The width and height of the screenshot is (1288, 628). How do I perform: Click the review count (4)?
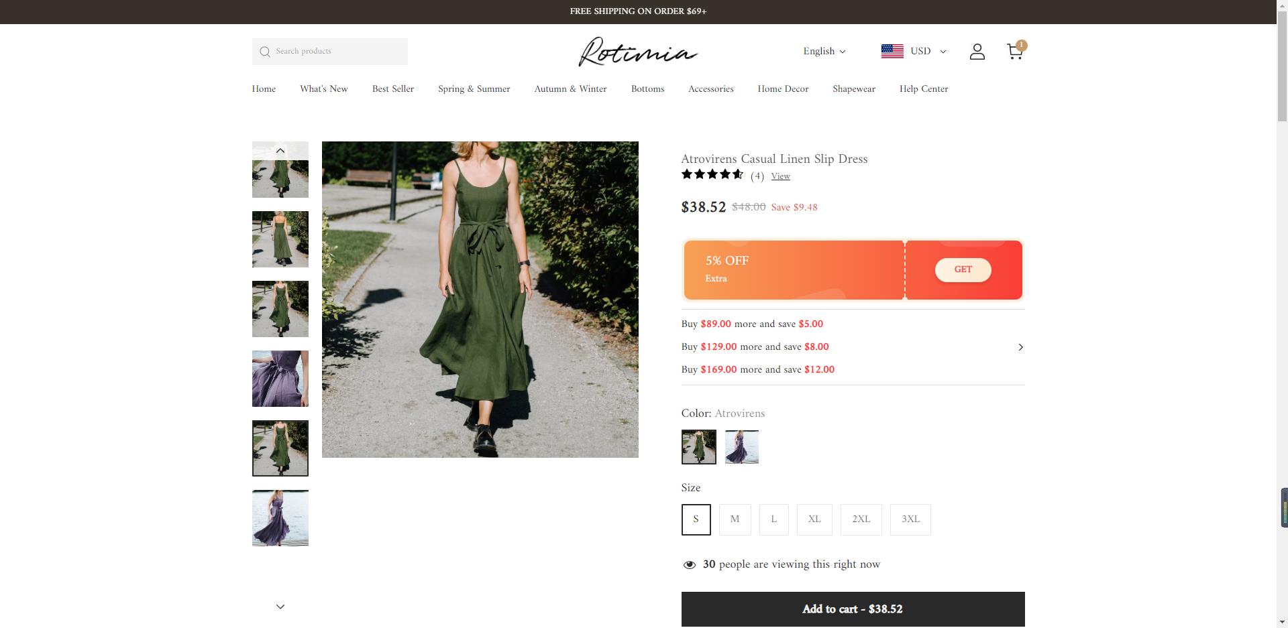pos(757,176)
